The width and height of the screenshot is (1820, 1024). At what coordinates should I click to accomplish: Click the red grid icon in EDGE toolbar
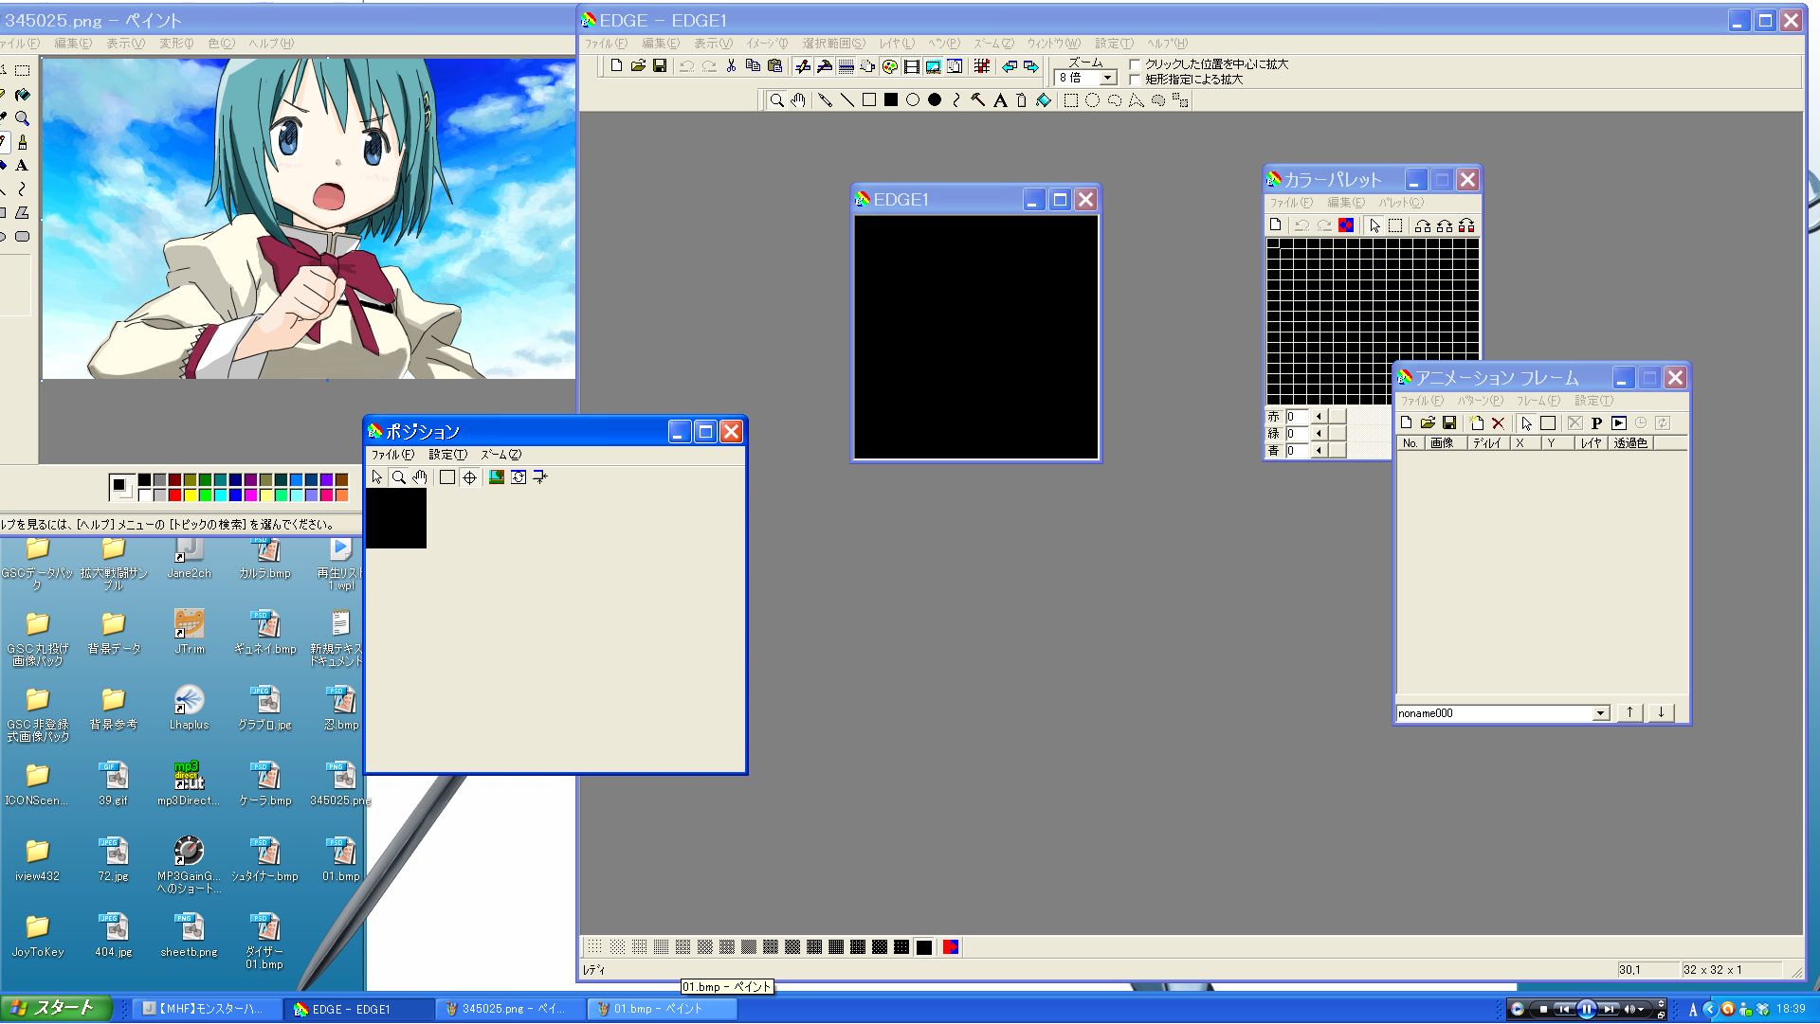[982, 65]
